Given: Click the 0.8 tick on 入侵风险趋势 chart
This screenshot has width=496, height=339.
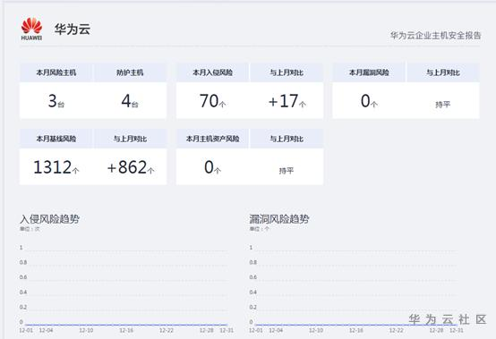Looking at the screenshot, I should click(23, 263).
